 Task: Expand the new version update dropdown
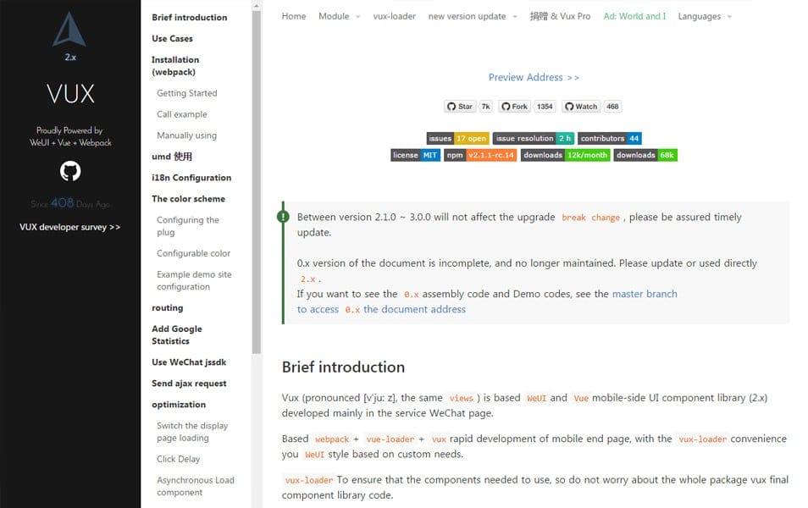tap(466, 15)
